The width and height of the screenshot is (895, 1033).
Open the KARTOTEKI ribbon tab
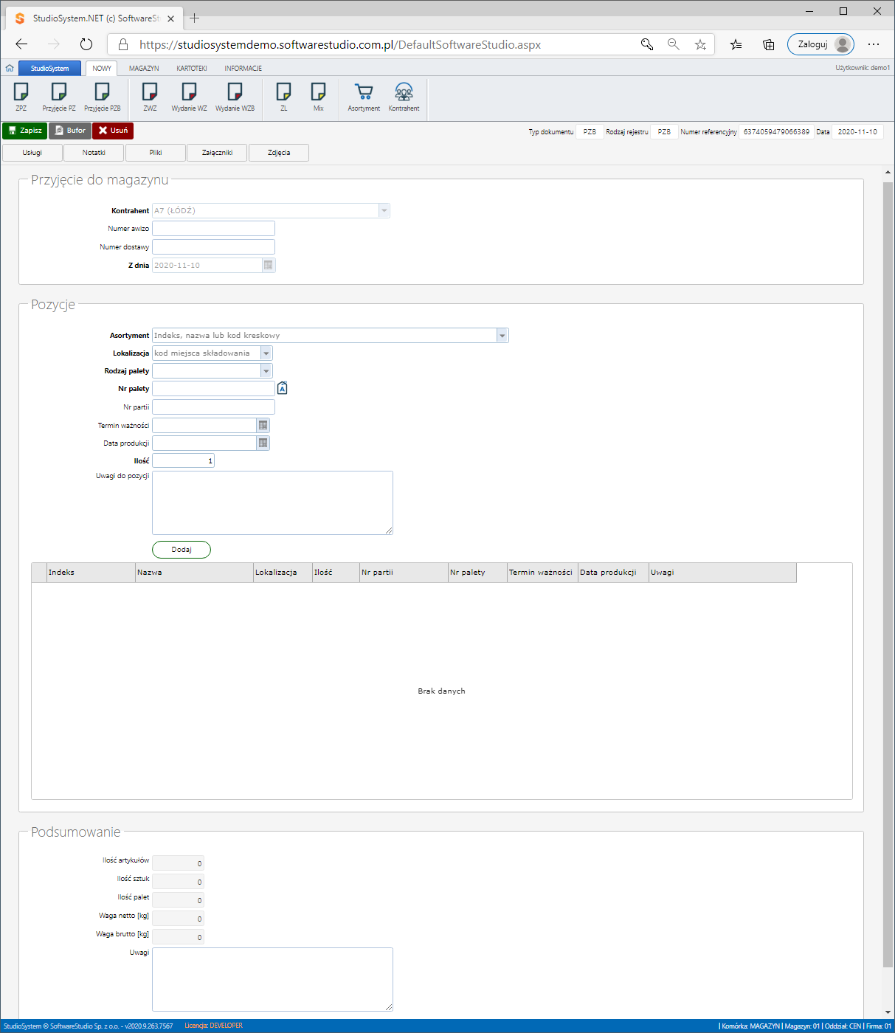pos(191,68)
